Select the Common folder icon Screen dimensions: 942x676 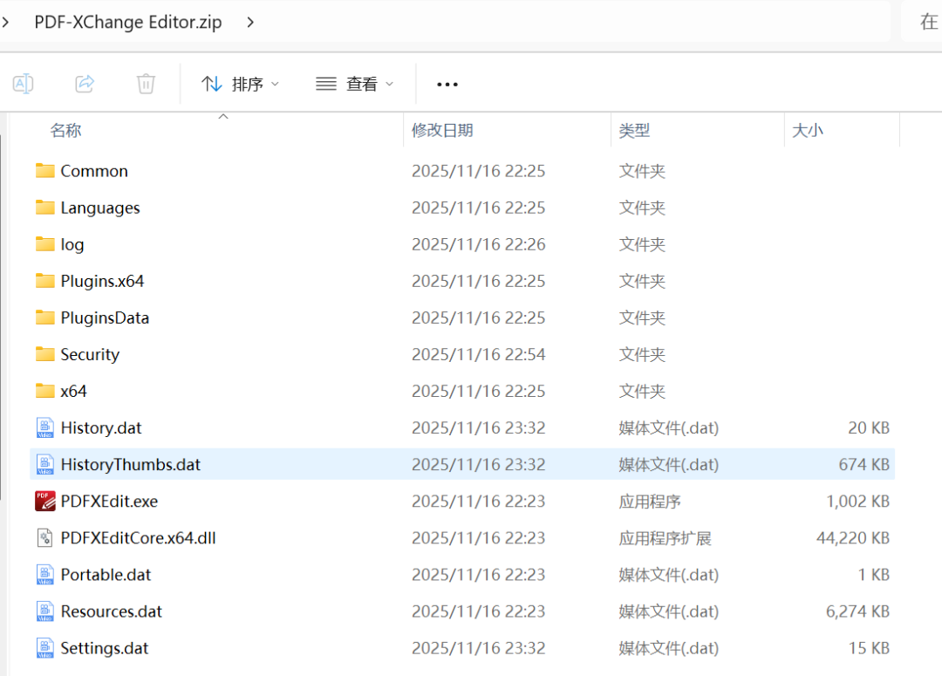[45, 171]
